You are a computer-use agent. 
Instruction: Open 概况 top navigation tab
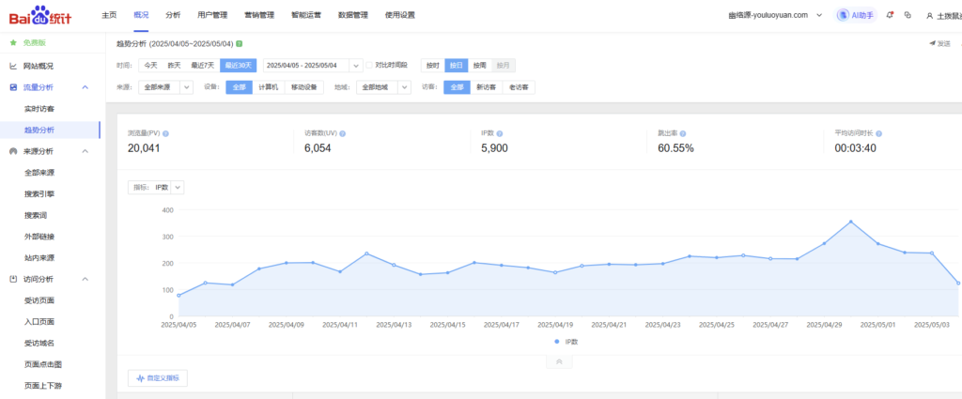coord(141,15)
